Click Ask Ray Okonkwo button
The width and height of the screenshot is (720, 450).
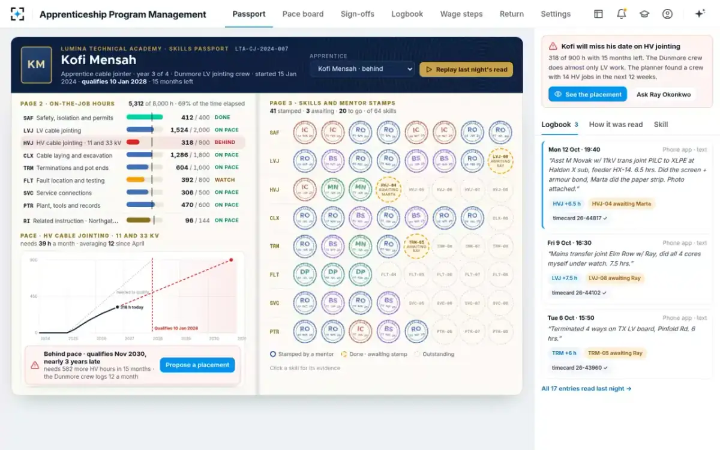pos(664,94)
